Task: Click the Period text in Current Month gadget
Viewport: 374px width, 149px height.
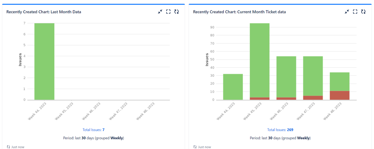Action: tap(280, 138)
